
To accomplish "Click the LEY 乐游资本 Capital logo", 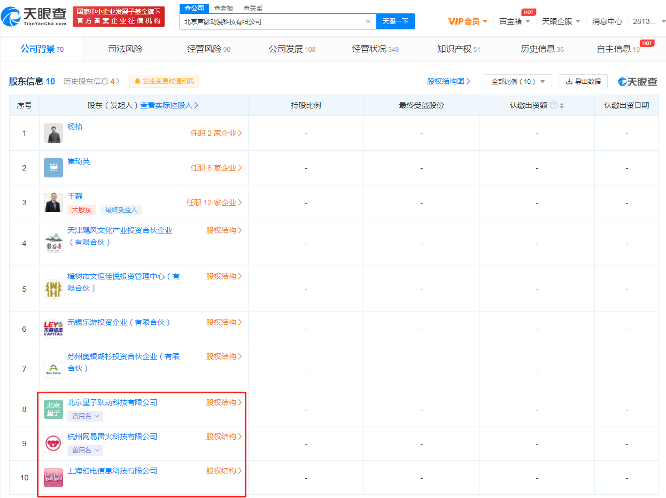I will point(53,329).
